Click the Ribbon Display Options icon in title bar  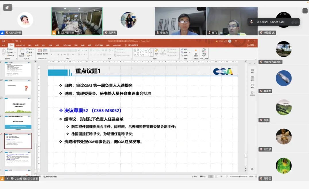(x=236, y=41)
